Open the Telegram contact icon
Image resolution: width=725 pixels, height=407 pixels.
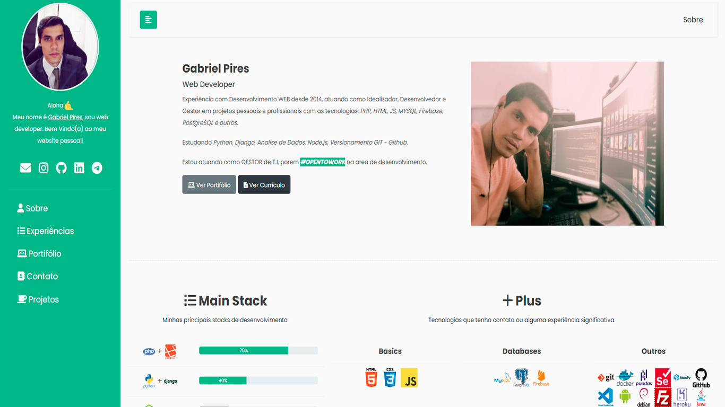point(97,168)
